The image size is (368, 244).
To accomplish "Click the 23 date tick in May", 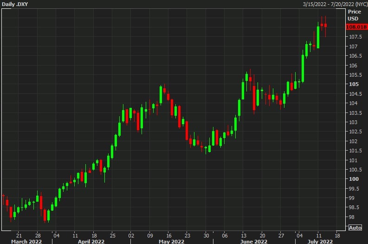I will click(187, 236).
